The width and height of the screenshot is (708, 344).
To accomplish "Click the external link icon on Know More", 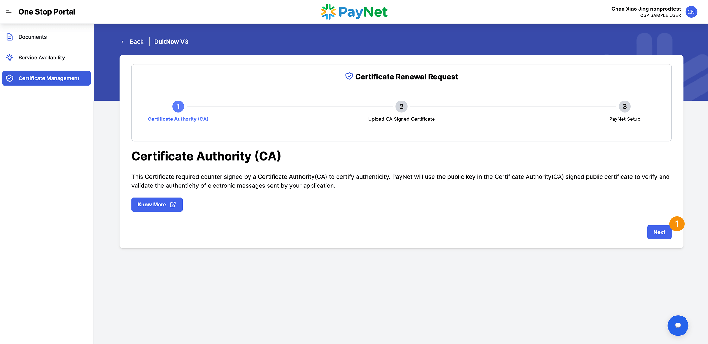I will pyautogui.click(x=172, y=205).
